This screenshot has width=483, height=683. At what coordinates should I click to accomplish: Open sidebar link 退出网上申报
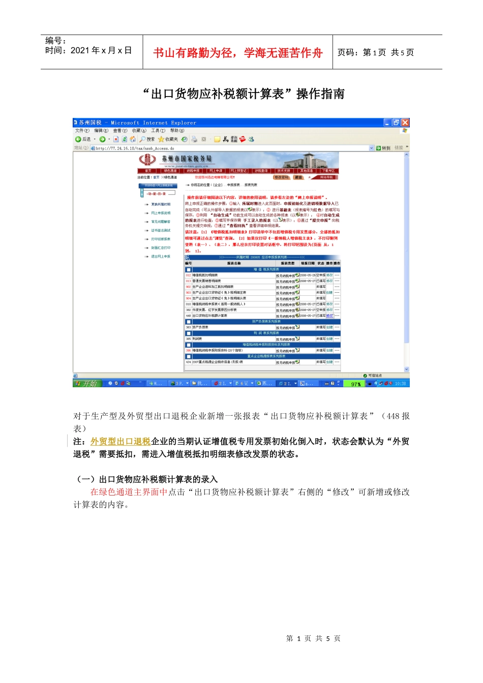161,257
